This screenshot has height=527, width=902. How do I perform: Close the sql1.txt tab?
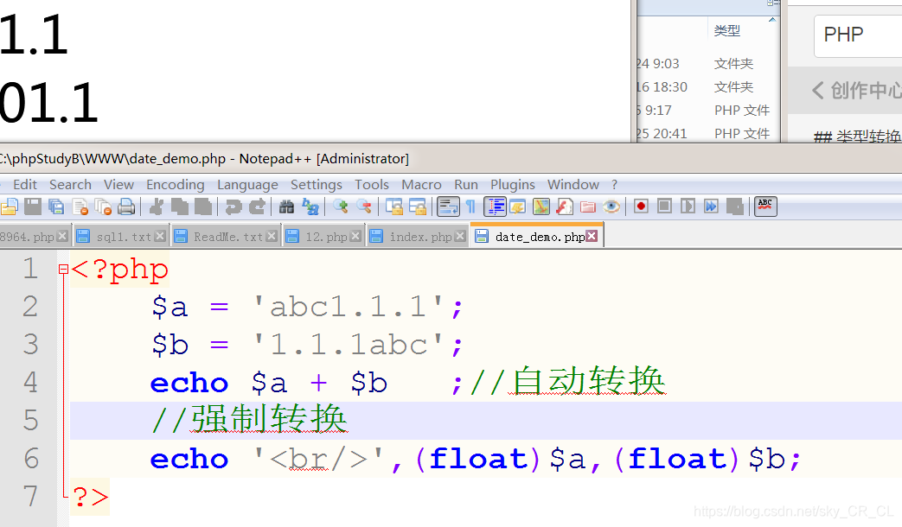[x=160, y=236]
